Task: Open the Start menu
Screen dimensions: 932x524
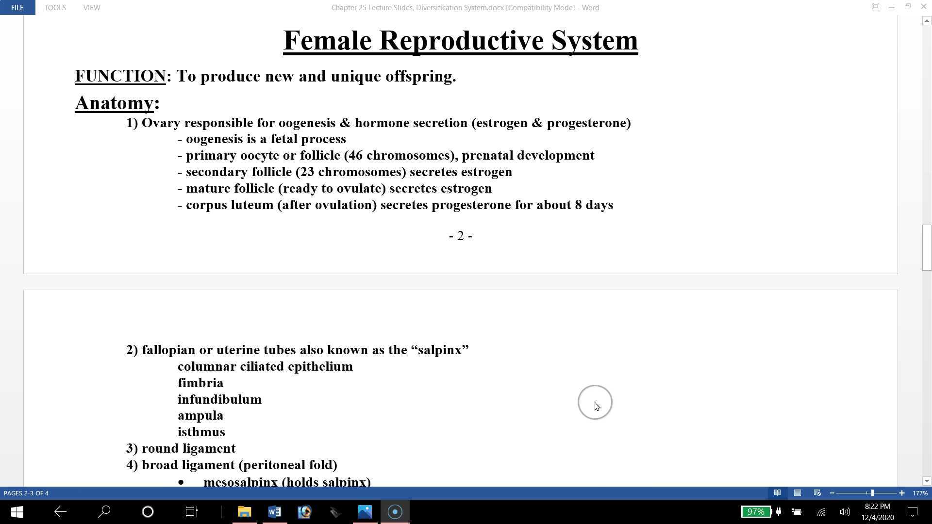Action: click(x=16, y=511)
